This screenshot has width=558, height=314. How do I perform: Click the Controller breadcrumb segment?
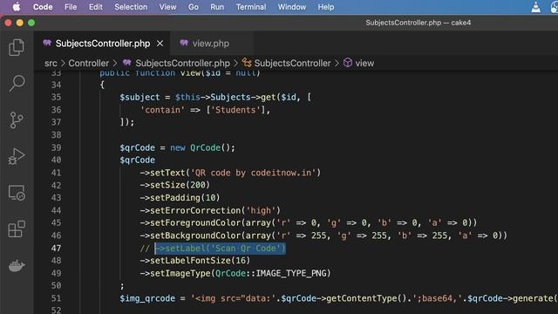coord(89,63)
